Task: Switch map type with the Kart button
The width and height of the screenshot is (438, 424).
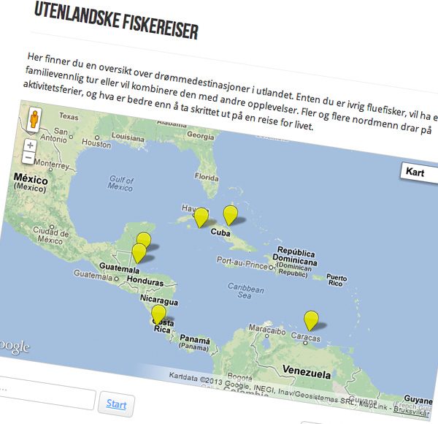Action: 419,174
